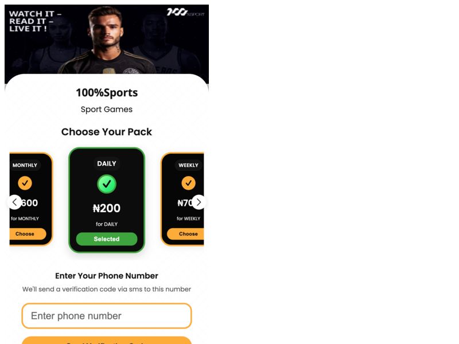Tap the orange checkmark on the Monthly pack
Screen dimensions: 459x344
[24, 184]
